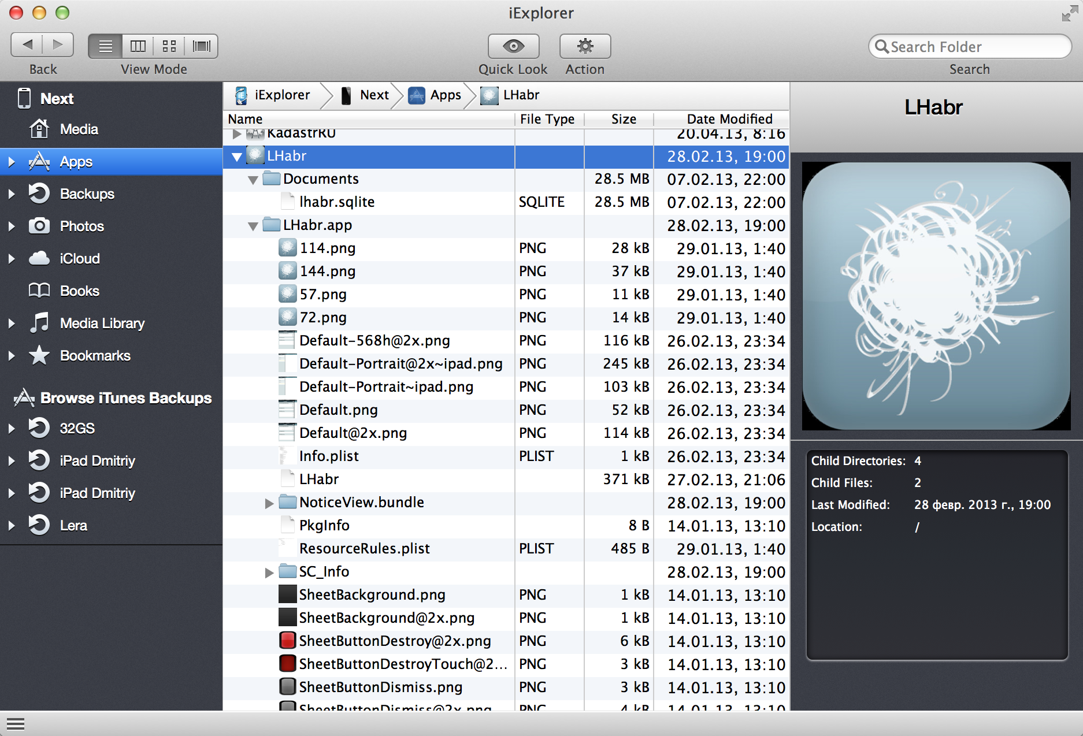Screen dimensions: 1083x736
Task: Select the 32GS backup icon
Action: click(39, 428)
